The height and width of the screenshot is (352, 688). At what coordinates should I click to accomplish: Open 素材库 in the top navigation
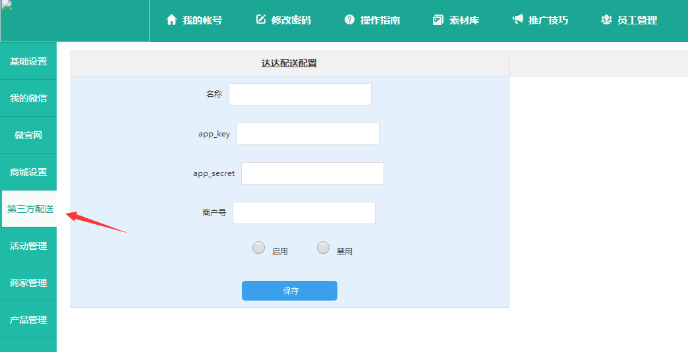(464, 20)
